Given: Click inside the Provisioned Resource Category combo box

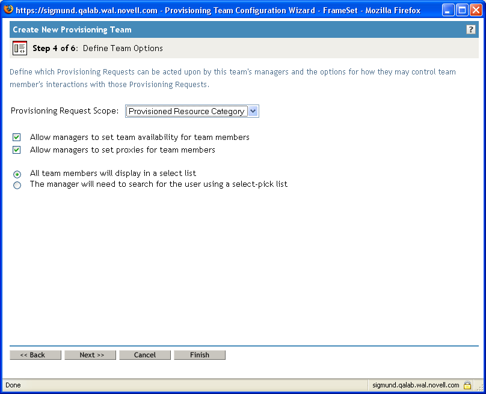Looking at the screenshot, I should 186,111.
